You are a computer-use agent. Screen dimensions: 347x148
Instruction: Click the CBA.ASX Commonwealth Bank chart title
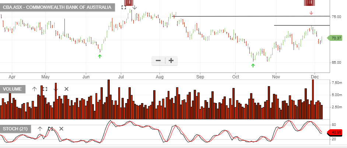coord(57,7)
